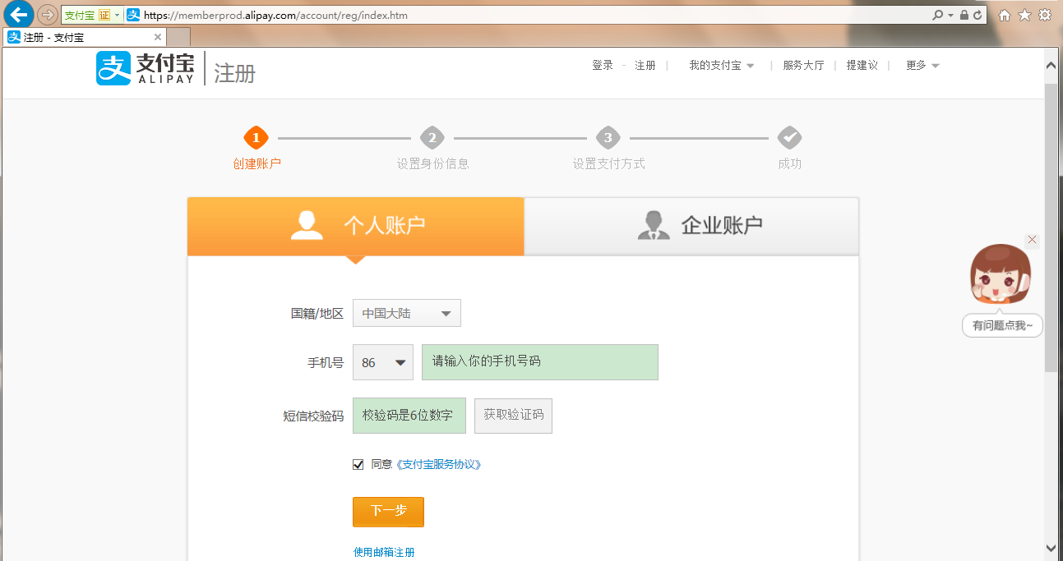Open browser home page icon
1063x561 pixels.
(1004, 15)
